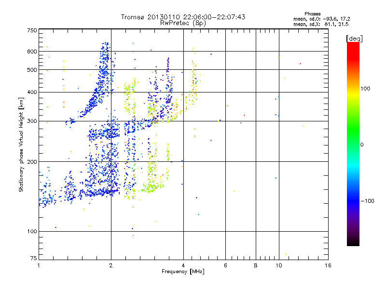386x289 pixels.
Task: Click the '[deg]' colorbar unit label
Action: click(354, 39)
